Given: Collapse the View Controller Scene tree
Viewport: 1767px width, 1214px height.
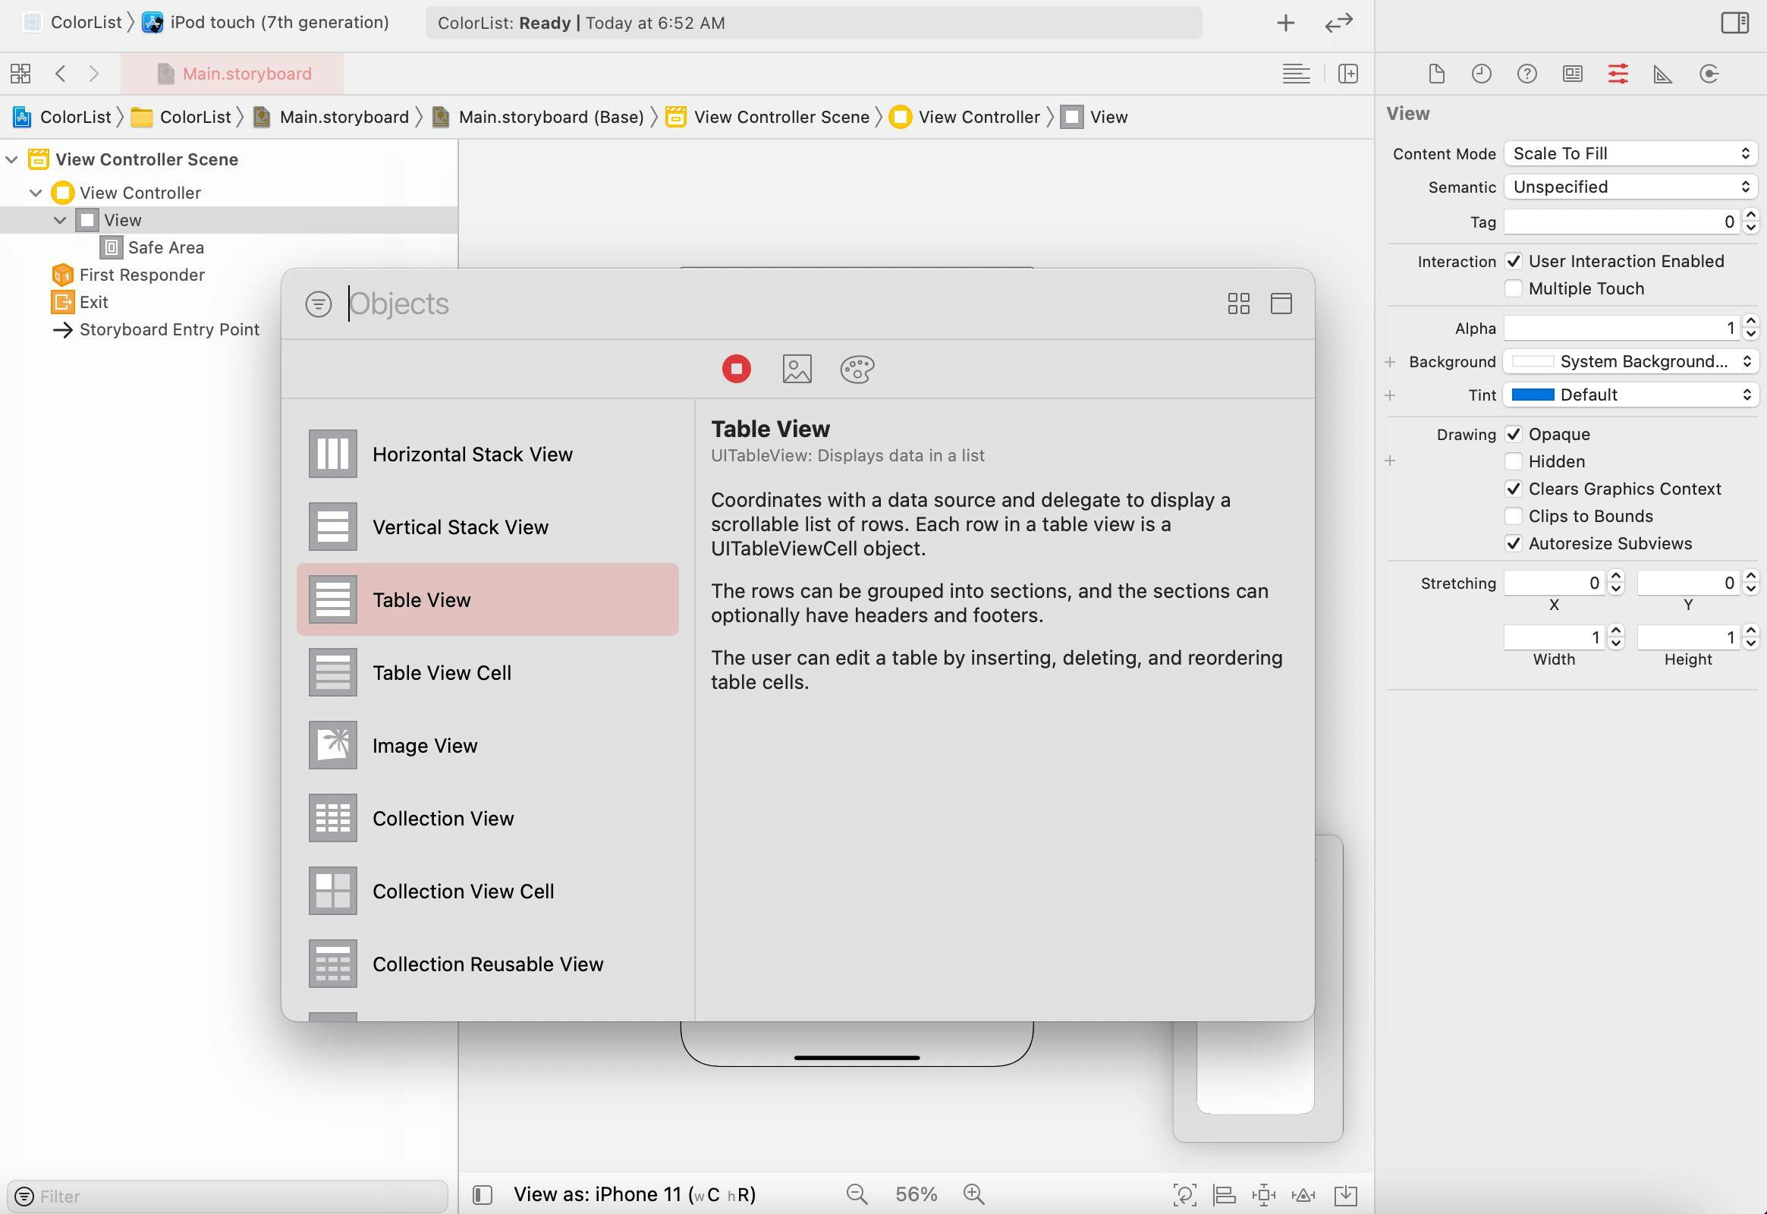Looking at the screenshot, I should 11,160.
